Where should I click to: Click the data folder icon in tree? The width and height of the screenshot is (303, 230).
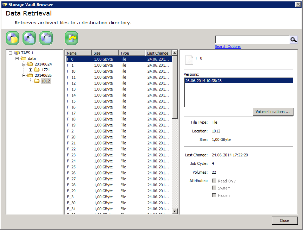pos(24,58)
